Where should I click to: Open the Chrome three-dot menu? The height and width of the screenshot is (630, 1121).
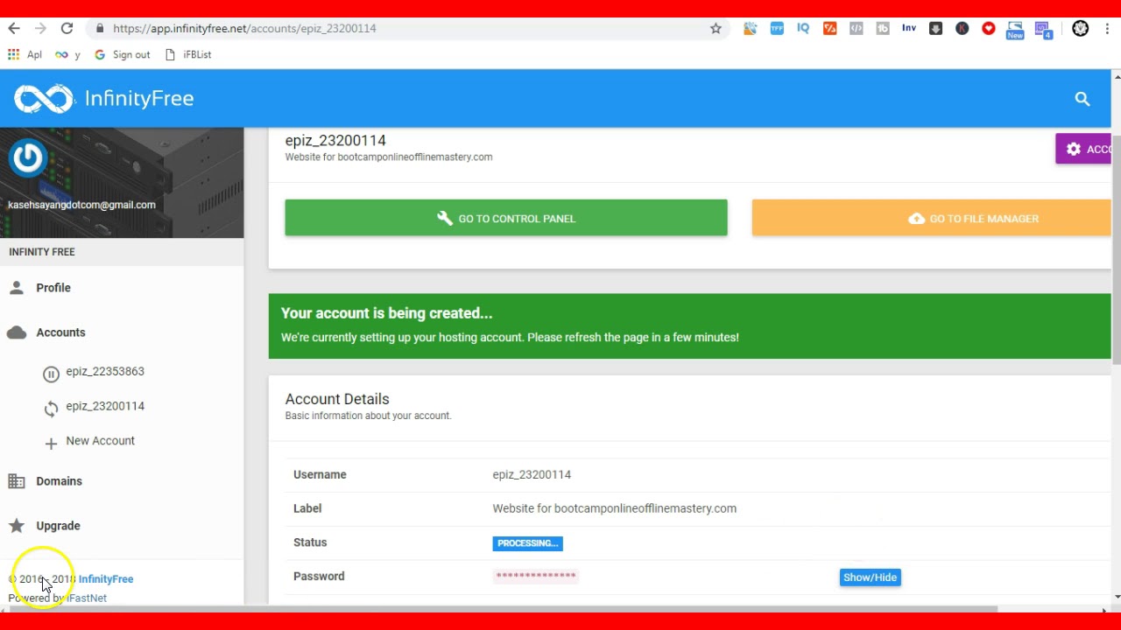click(1107, 29)
